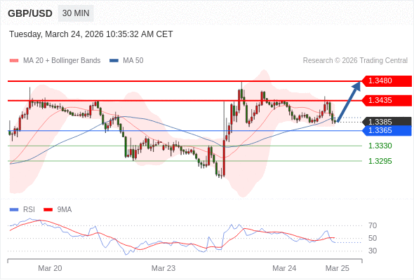Click the 1.3295 support level label
Viewport: 414px width, 280px height.
(380, 161)
